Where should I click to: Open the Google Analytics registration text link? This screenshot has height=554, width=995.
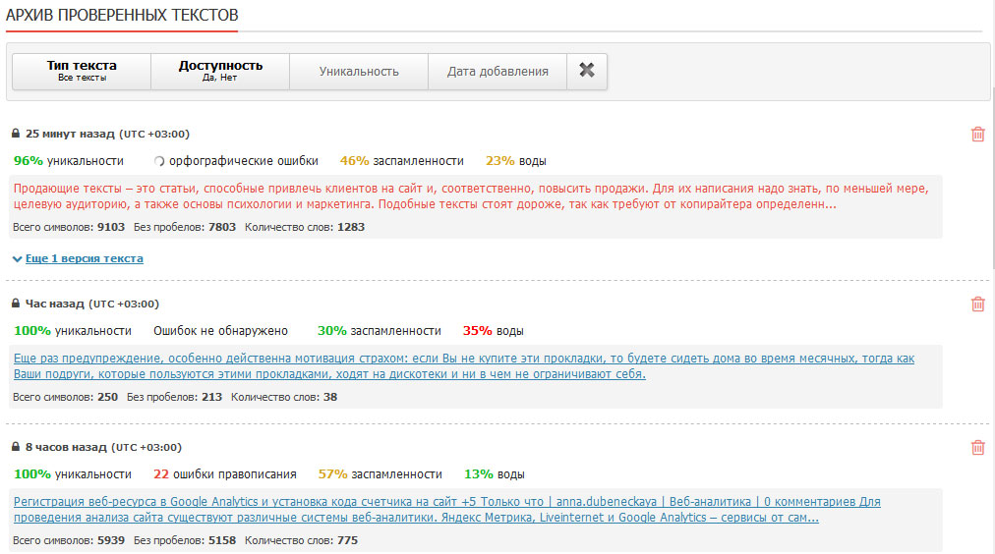coord(446,510)
